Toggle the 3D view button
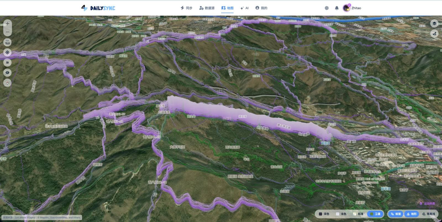This screenshot has height=222, width=442. [x=7, y=63]
